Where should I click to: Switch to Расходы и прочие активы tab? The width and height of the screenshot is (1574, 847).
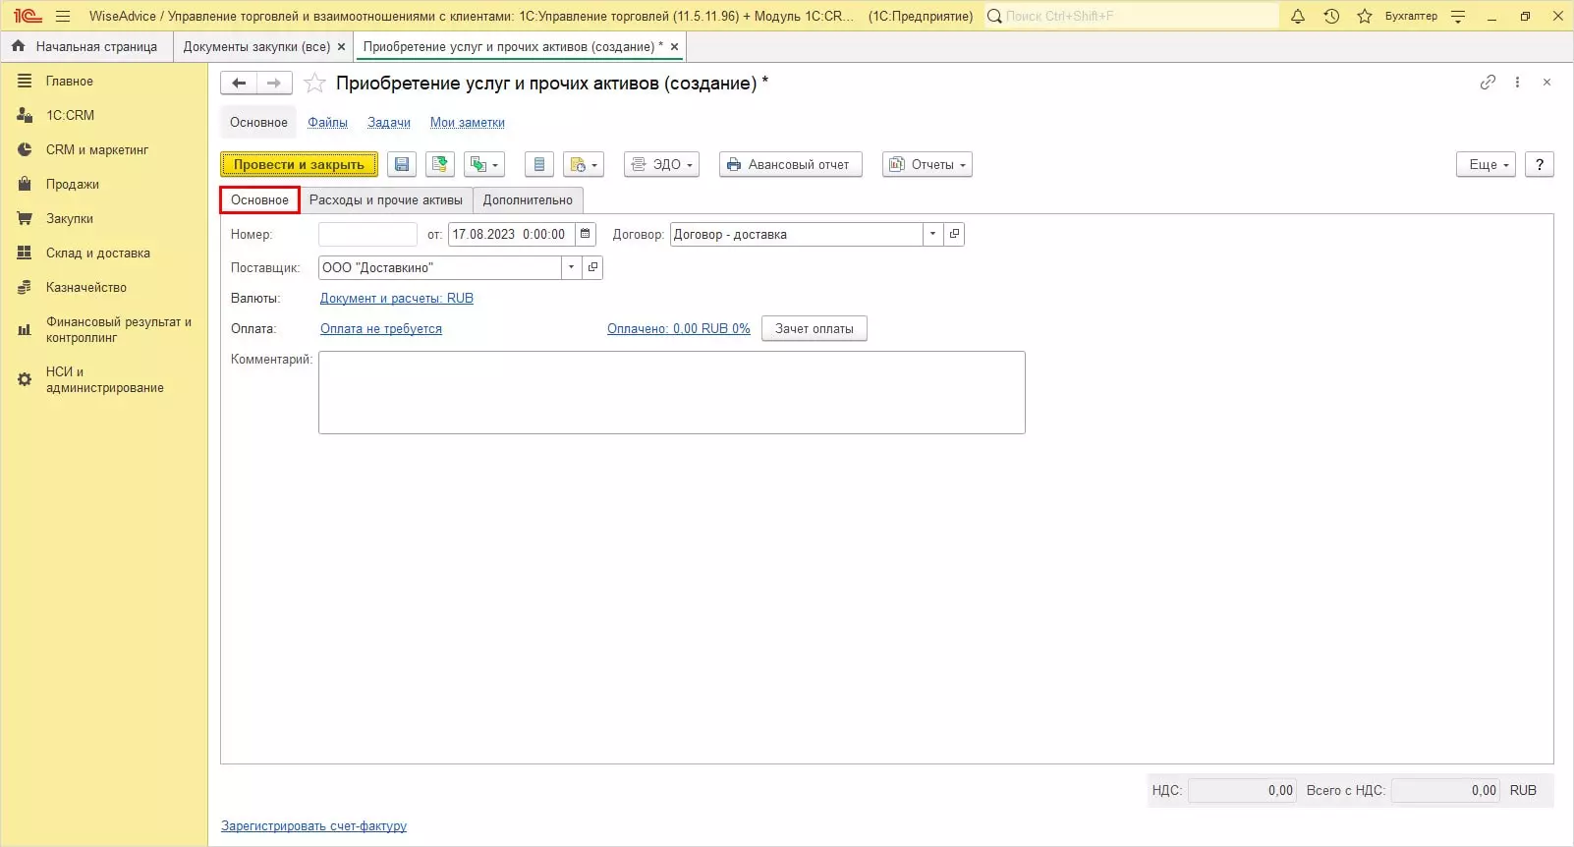(385, 199)
